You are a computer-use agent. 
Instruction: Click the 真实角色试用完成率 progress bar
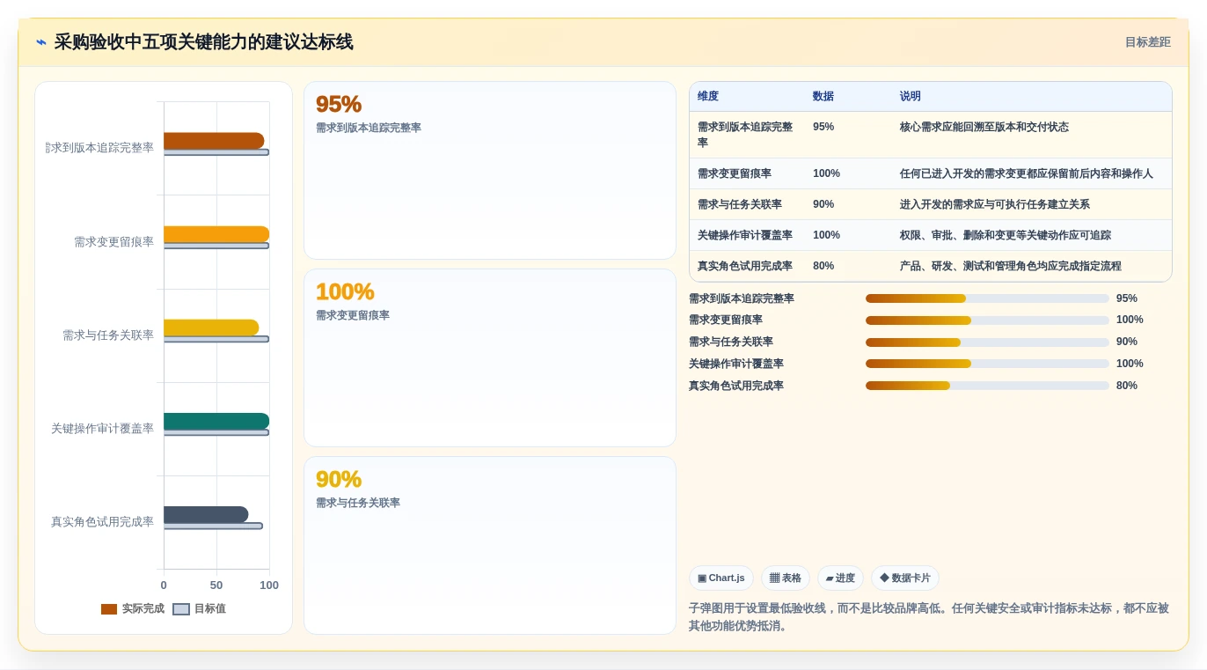(x=987, y=386)
